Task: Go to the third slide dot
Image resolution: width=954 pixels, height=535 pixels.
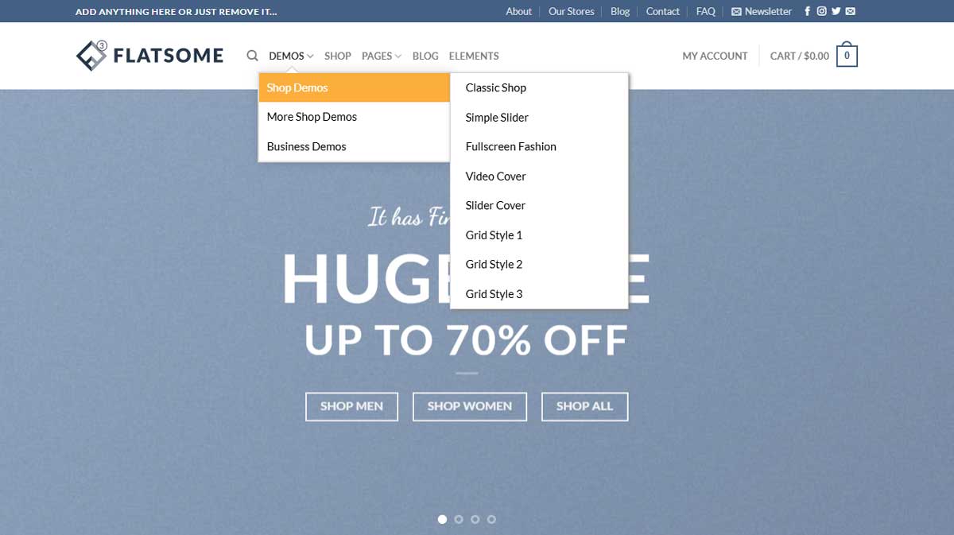Action: [x=475, y=519]
